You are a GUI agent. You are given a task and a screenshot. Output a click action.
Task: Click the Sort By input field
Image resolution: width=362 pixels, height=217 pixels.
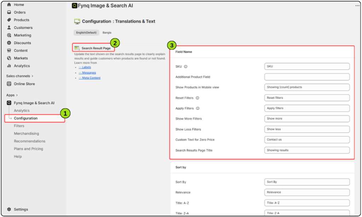(x=307, y=182)
